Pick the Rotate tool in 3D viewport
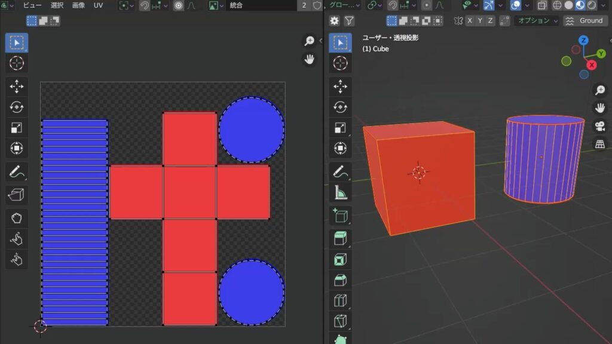 tap(340, 107)
